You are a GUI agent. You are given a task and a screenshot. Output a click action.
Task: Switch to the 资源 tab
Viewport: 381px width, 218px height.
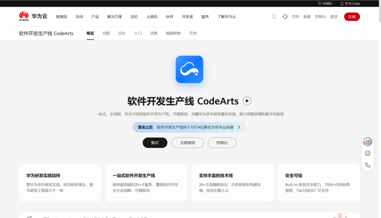[x=154, y=33]
